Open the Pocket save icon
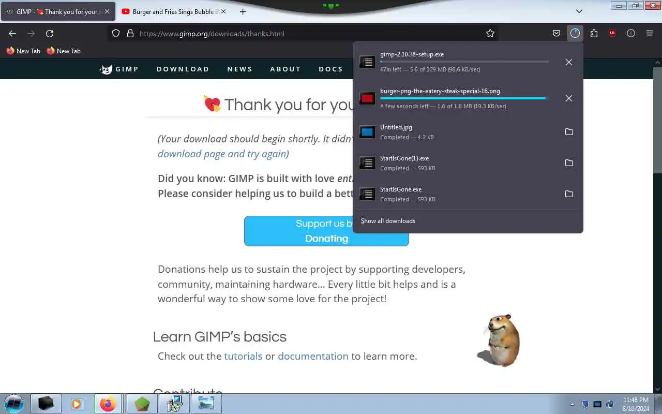Image resolution: width=662 pixels, height=414 pixels. coord(556,33)
